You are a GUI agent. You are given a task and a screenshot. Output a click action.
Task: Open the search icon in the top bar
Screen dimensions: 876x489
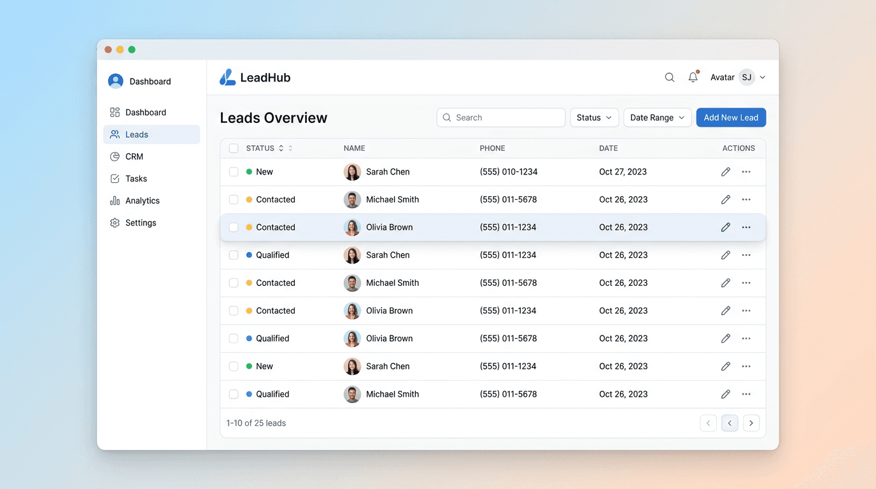[x=669, y=76]
